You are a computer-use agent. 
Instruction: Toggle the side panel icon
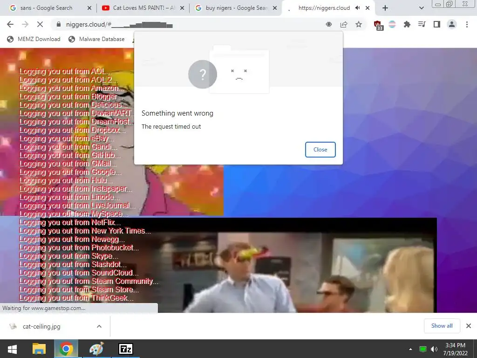pos(437,24)
